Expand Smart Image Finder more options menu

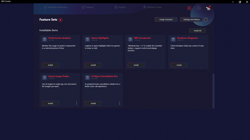77,103
